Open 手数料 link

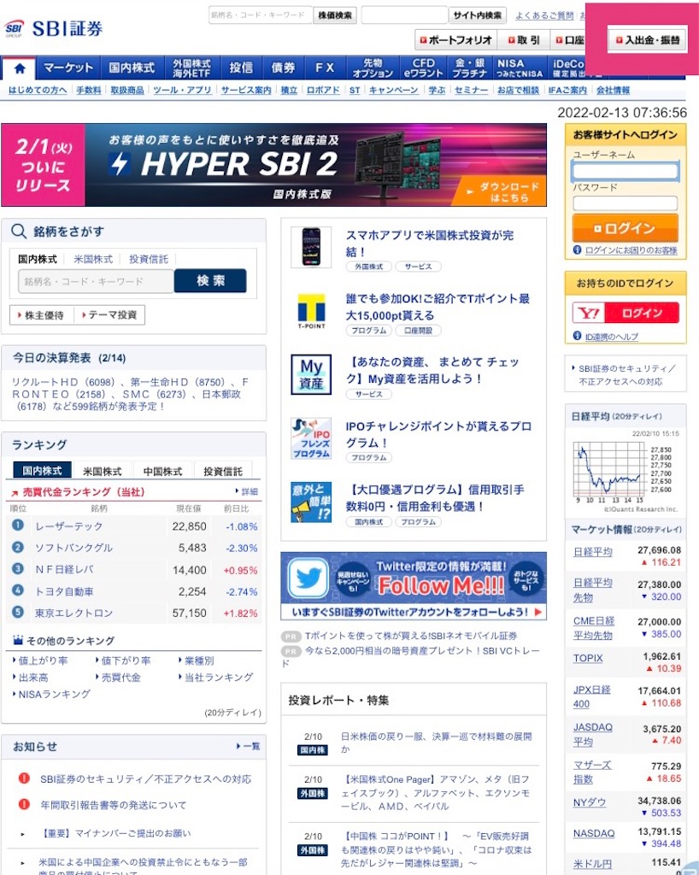(x=89, y=91)
